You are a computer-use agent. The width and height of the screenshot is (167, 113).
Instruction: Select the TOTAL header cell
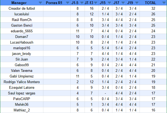[153, 3]
